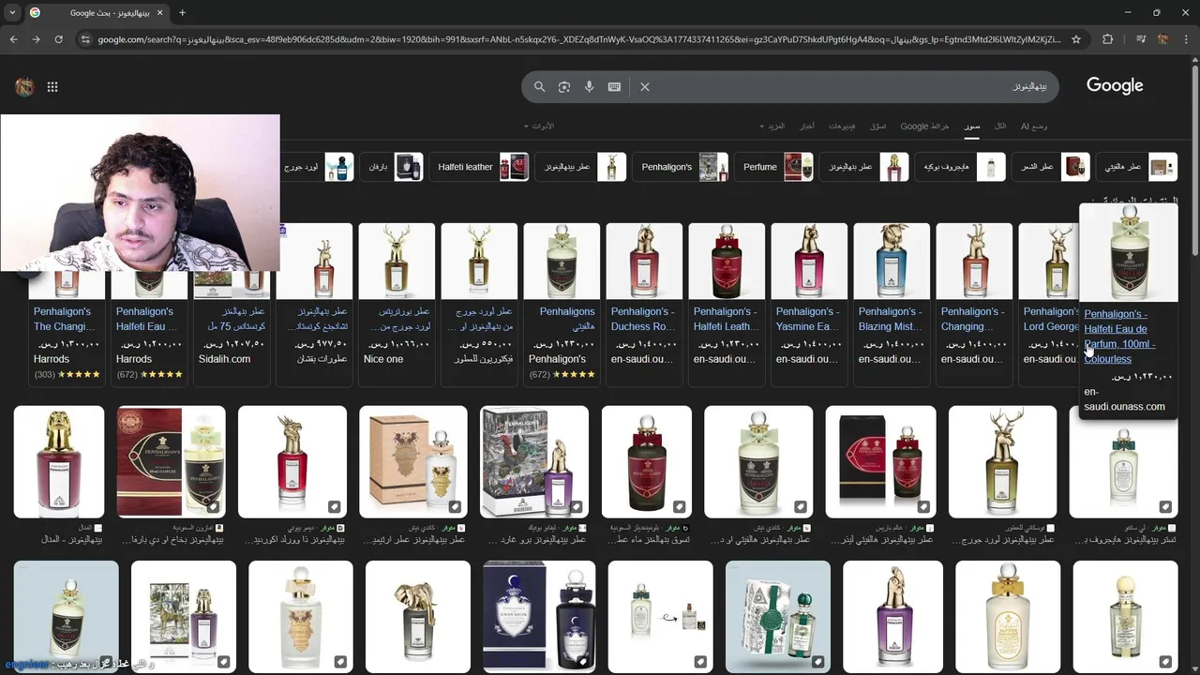Reload the page
Screen dimensions: 1200x675
(58, 39)
